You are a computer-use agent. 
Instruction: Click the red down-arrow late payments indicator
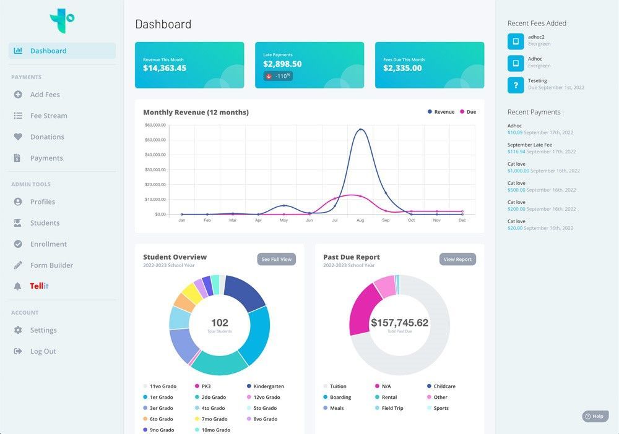coord(269,76)
